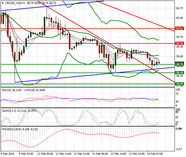Select the RSI(14) 38.1145 indicator label
186x157 pixels.
pyautogui.click(x=12, y=90)
